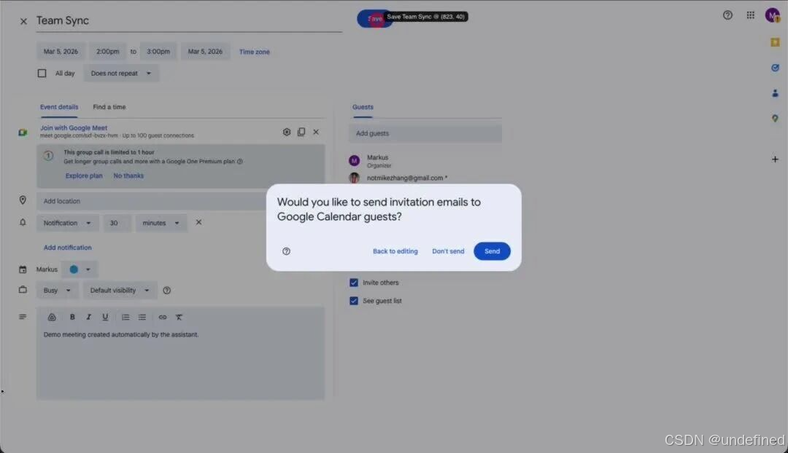
Task: Toggle underline formatting in the description
Action: coord(105,317)
